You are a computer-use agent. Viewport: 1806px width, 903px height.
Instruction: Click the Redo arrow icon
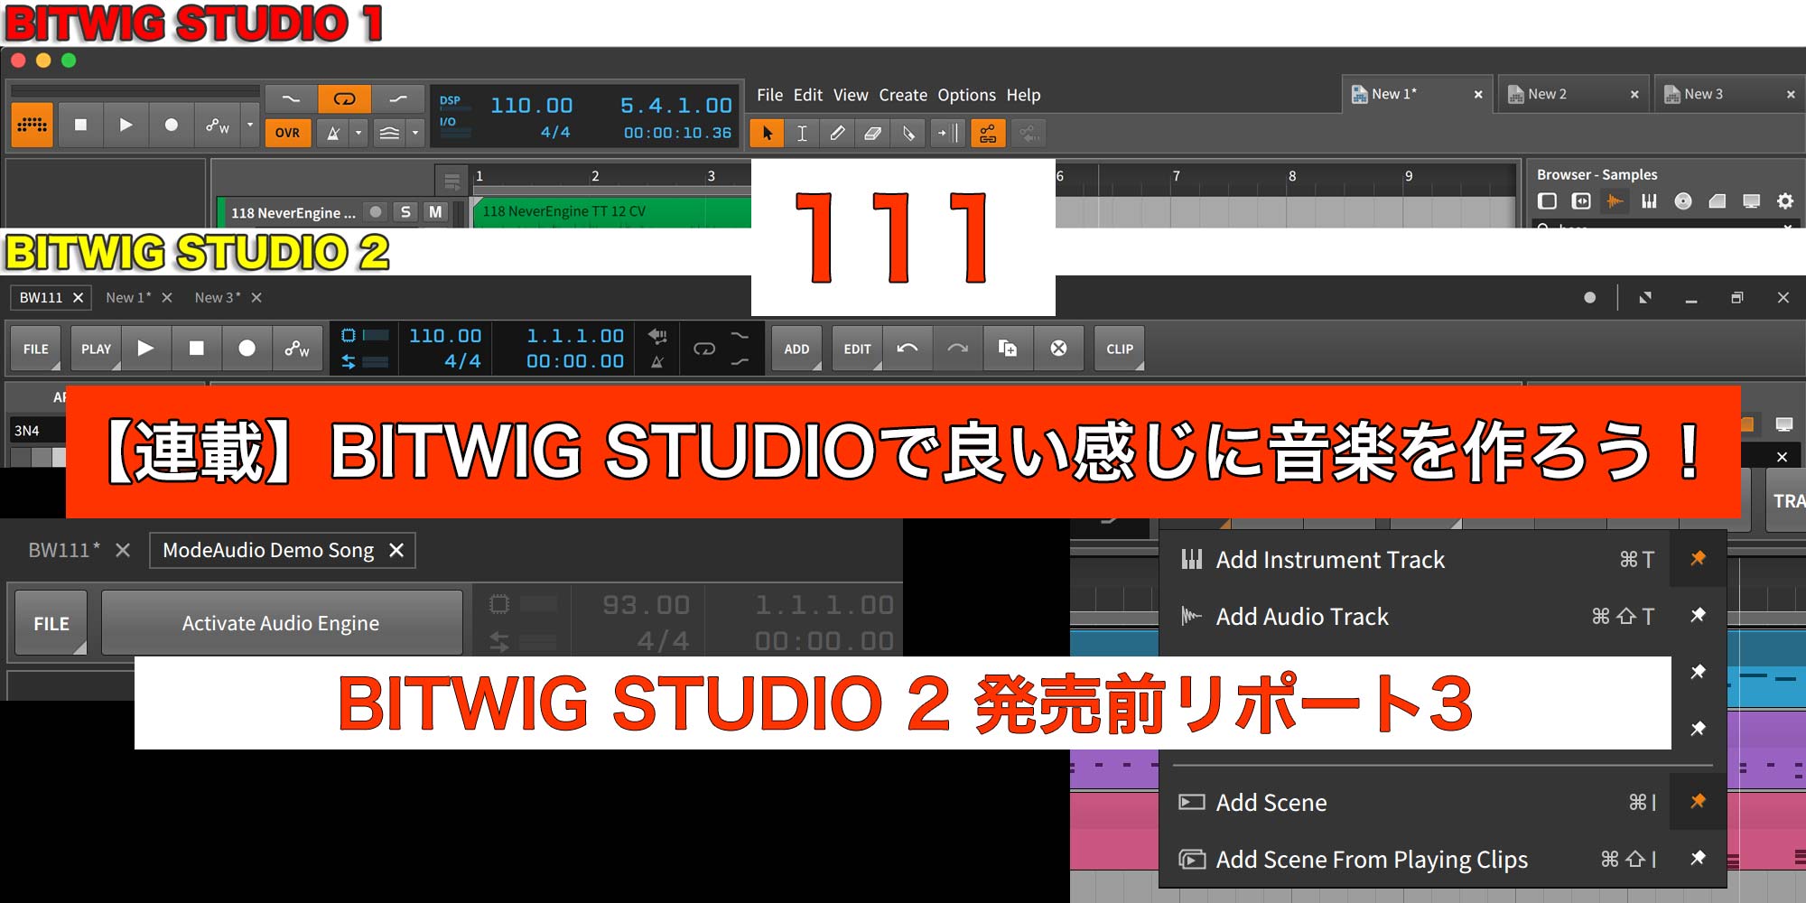click(x=958, y=349)
